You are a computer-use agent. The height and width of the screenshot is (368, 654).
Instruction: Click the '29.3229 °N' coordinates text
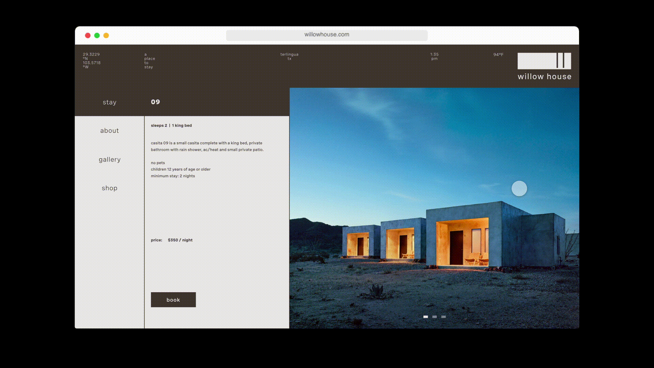[91, 56]
